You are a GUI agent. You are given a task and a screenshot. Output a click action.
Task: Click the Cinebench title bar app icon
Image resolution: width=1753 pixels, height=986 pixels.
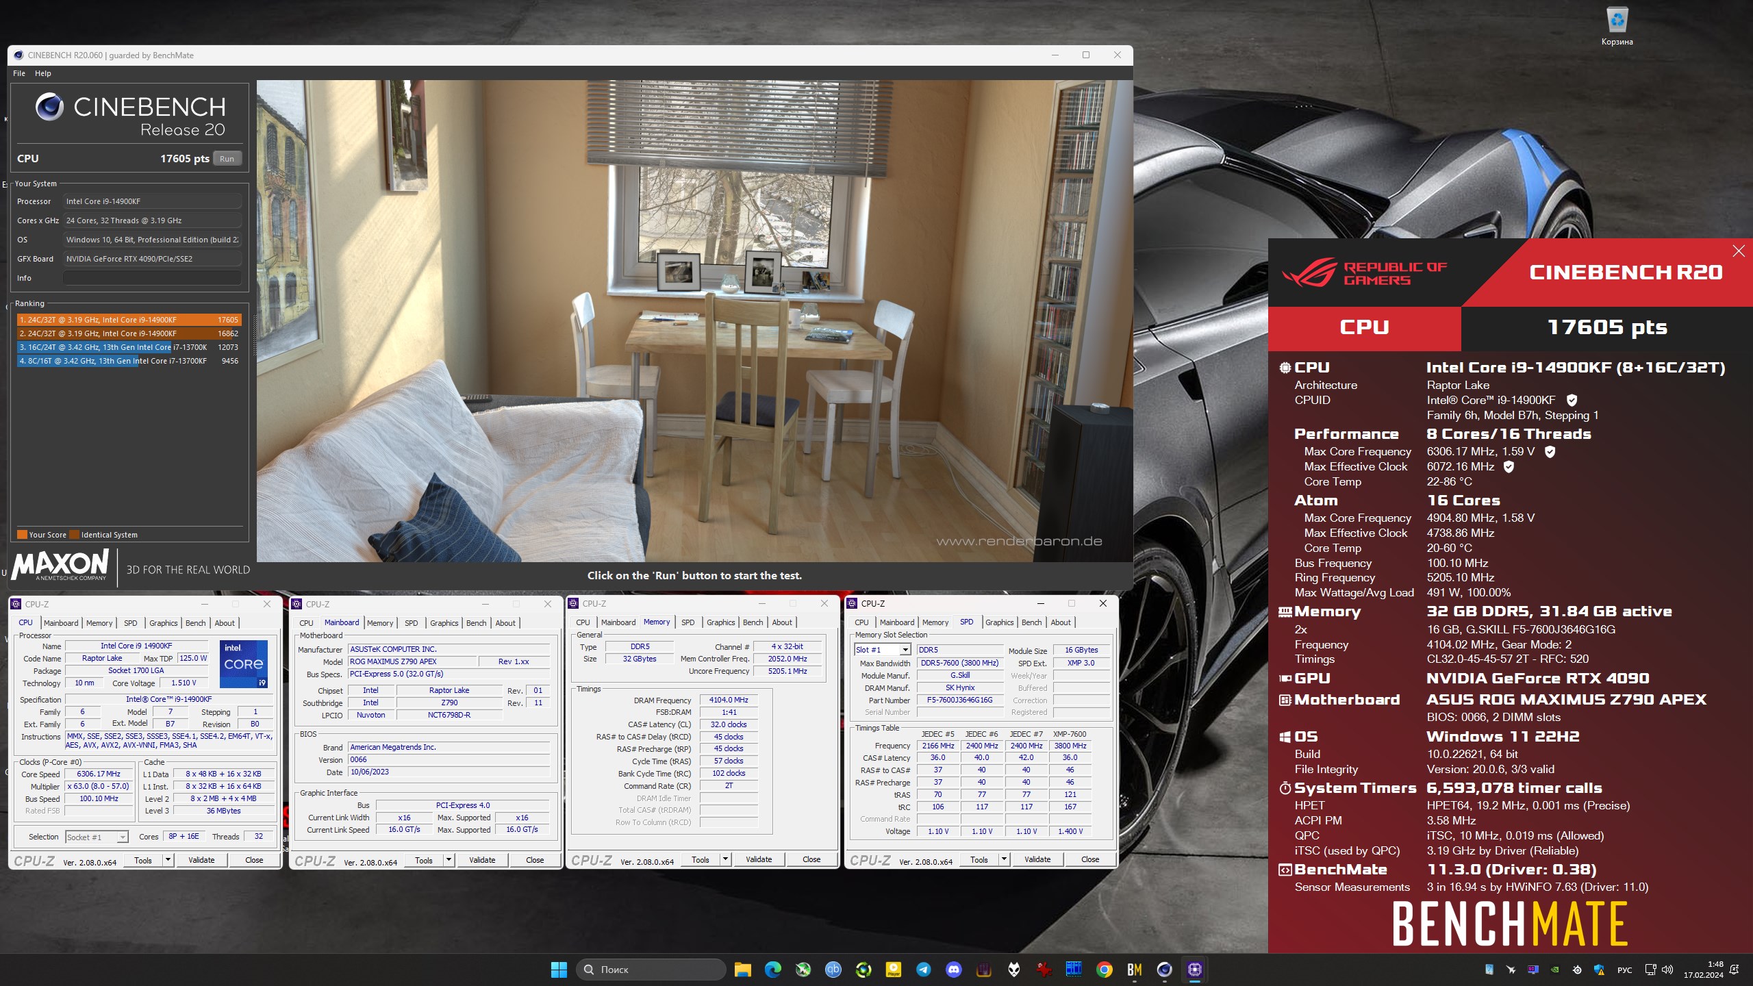click(x=18, y=55)
